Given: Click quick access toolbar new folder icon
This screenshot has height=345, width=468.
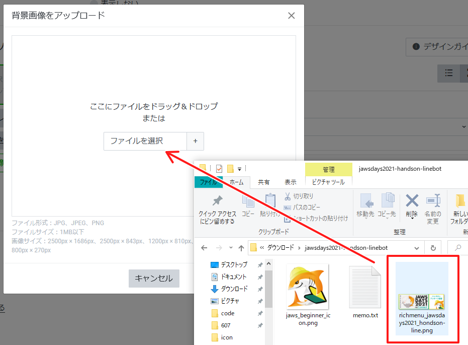Looking at the screenshot, I should click(230, 169).
